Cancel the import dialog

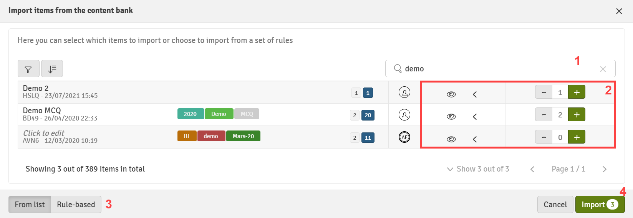pos(555,205)
